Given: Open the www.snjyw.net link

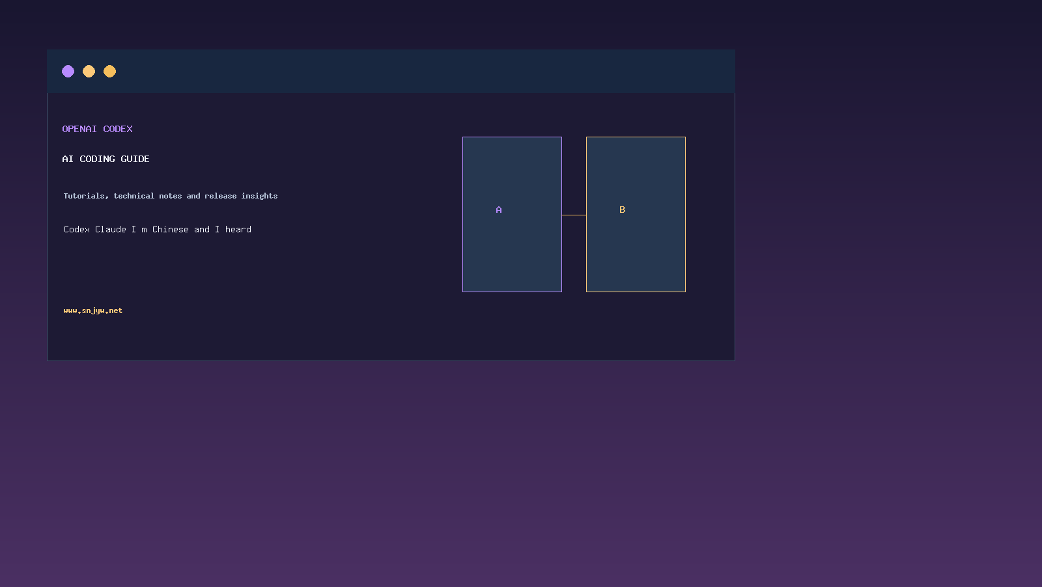Looking at the screenshot, I should pyautogui.click(x=93, y=310).
